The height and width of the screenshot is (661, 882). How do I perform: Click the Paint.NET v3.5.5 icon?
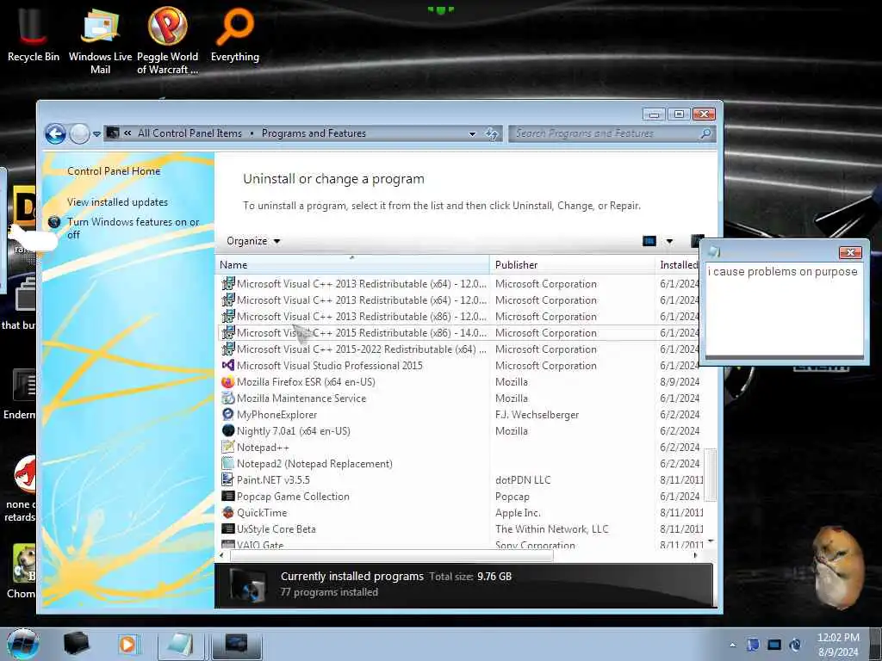coord(227,480)
